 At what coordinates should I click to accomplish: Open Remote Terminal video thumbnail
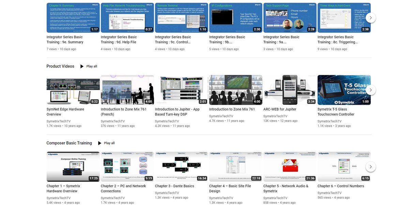(182, 18)
